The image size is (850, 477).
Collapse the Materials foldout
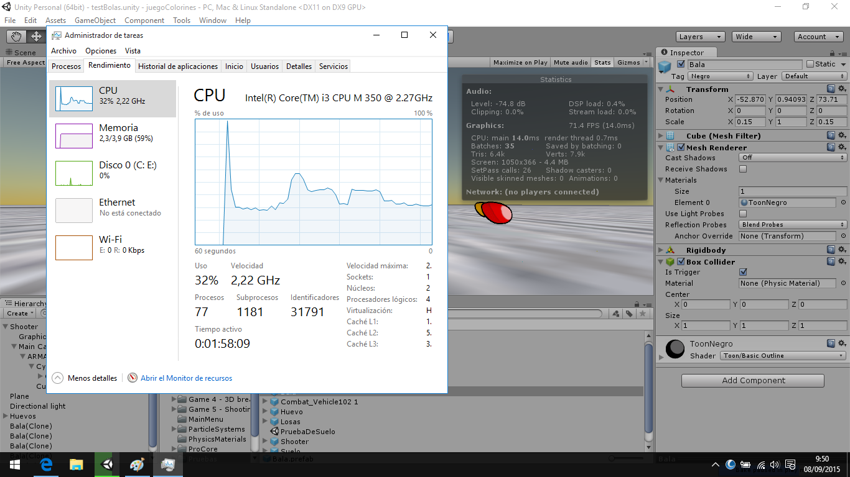(661, 180)
